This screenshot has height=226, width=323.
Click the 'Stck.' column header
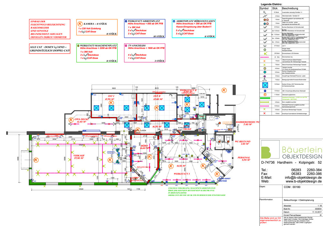click(x=275, y=8)
